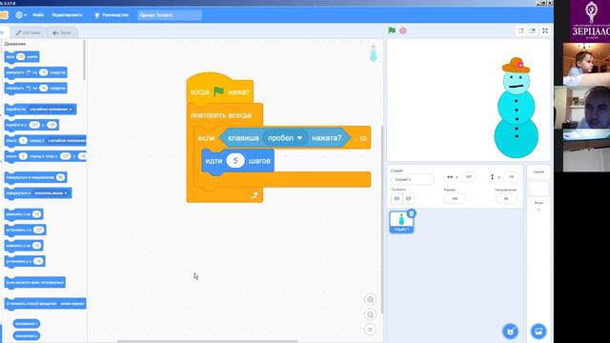This screenshot has height=343, width=610.
Task: Click the block palette vertical scrollbar
Action: pyautogui.click(x=85, y=60)
